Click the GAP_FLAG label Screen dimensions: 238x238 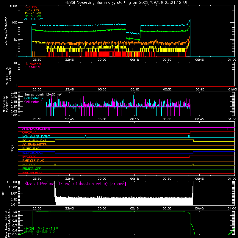[29, 133]
